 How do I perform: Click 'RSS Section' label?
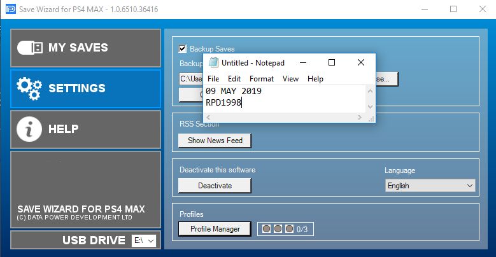pyautogui.click(x=199, y=124)
